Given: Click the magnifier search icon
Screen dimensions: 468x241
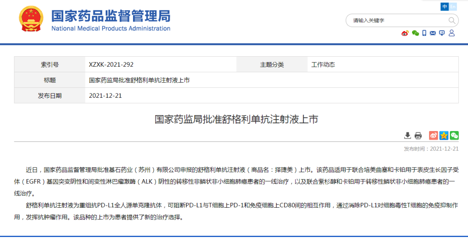Looking at the screenshot, I should (452, 20).
